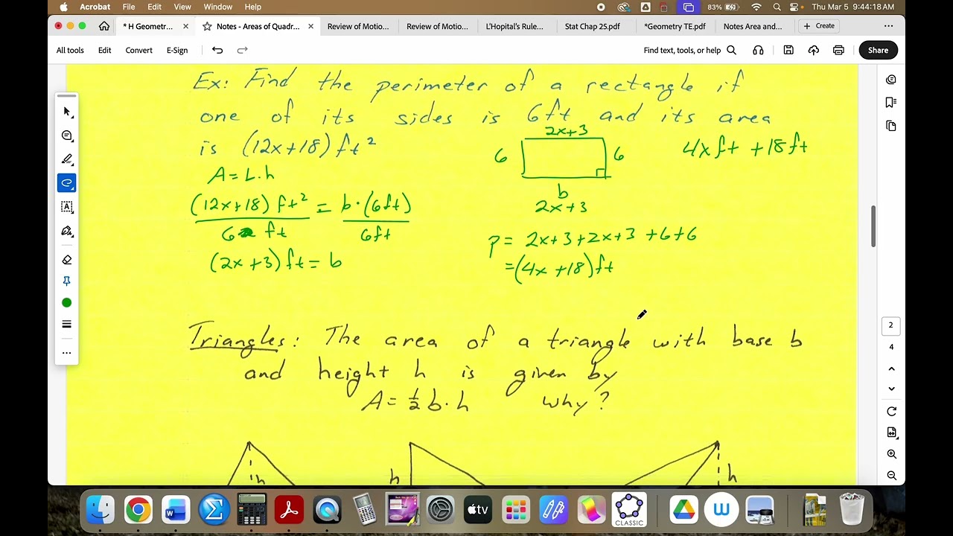Viewport: 953px width, 536px height.
Task: Open the page thumbnails panel icon
Action: tap(891, 126)
